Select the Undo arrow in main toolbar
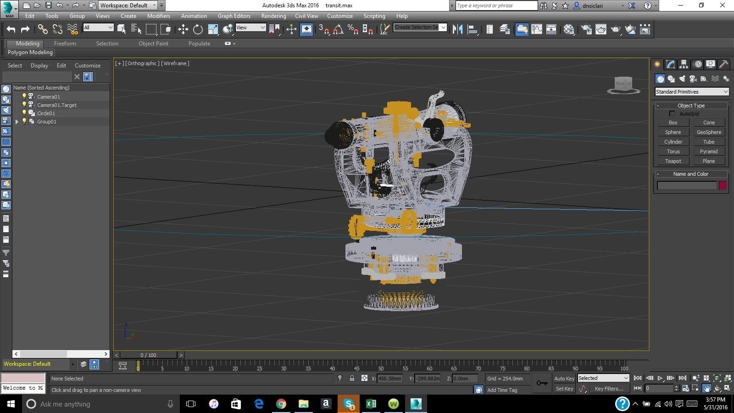Viewport: 734px width, 413px height. click(x=11, y=29)
